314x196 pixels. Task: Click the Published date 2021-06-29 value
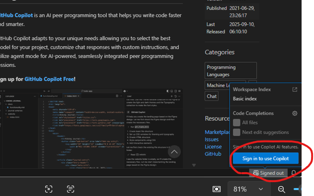tap(242, 12)
